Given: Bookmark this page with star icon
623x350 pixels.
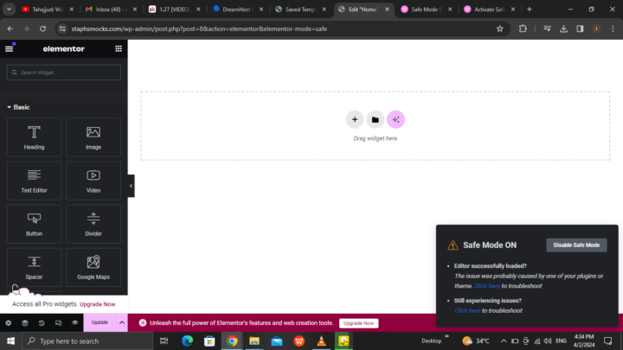Looking at the screenshot, I should point(500,29).
